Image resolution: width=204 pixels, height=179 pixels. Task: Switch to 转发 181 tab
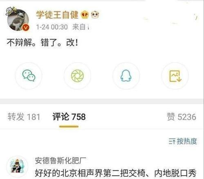pos(24,117)
